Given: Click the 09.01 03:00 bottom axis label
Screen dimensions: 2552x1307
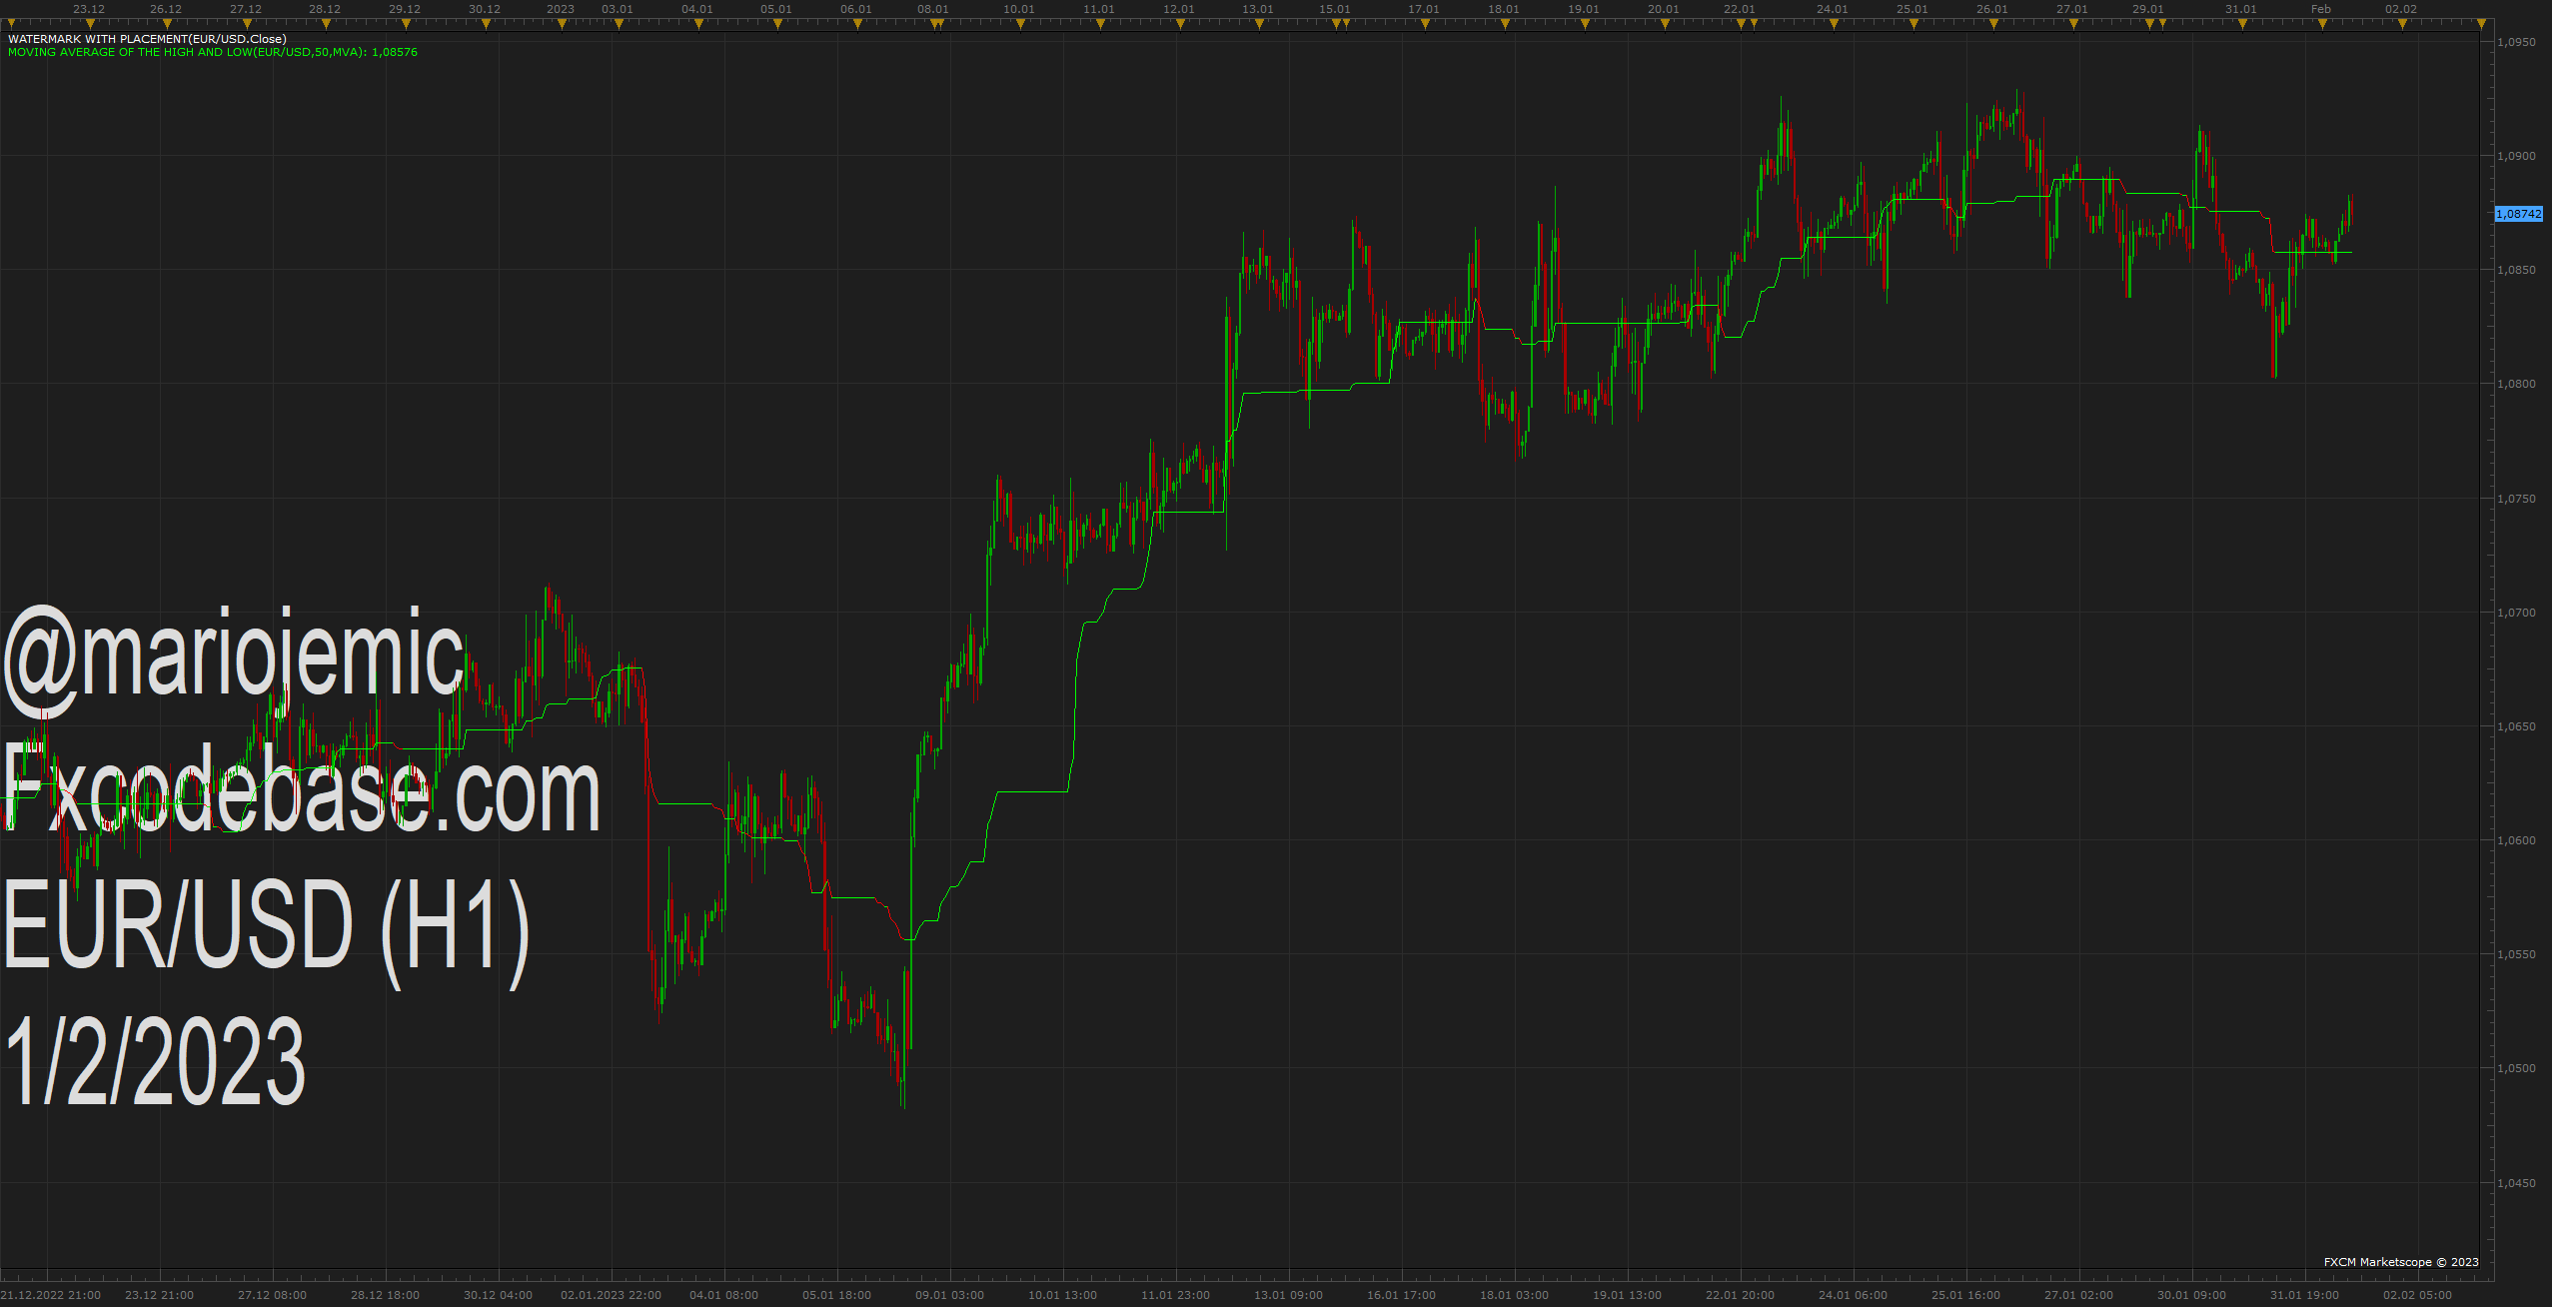Looking at the screenshot, I should click(950, 1295).
